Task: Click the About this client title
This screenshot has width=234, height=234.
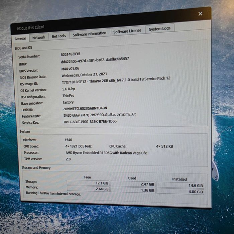Action: point(31,28)
